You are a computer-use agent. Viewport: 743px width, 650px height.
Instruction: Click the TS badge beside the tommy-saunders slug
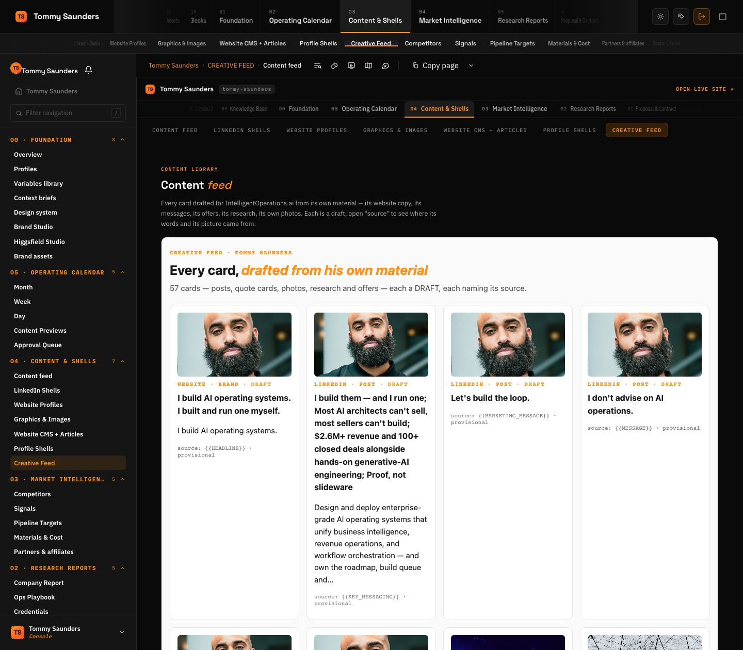tap(150, 89)
